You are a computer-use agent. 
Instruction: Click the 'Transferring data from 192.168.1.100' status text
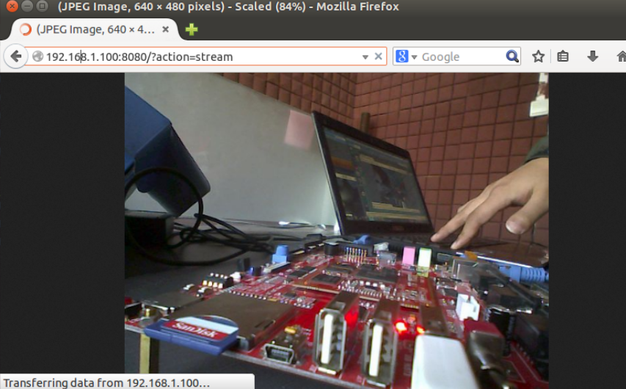(106, 382)
